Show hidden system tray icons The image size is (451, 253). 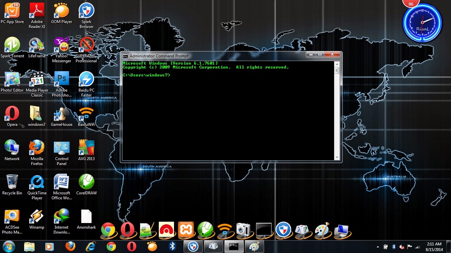[378, 247]
